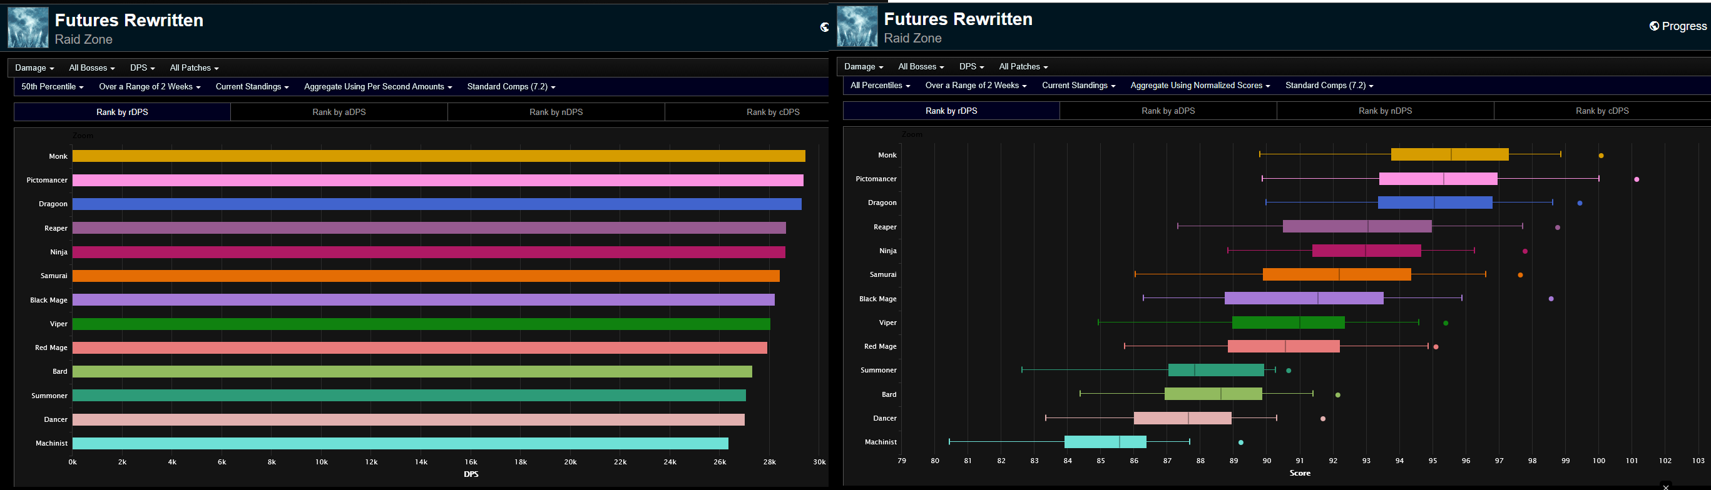Select Rank by rDPS tab in the bar chart panel

122,112
